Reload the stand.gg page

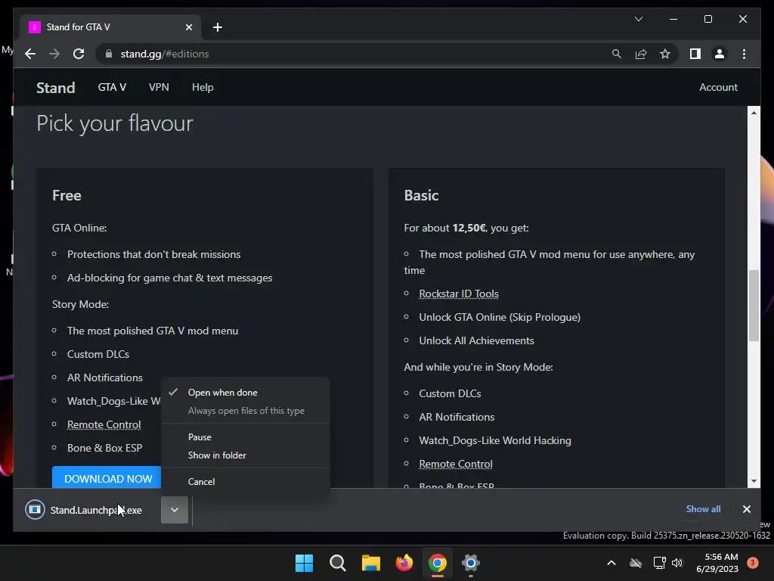79,54
